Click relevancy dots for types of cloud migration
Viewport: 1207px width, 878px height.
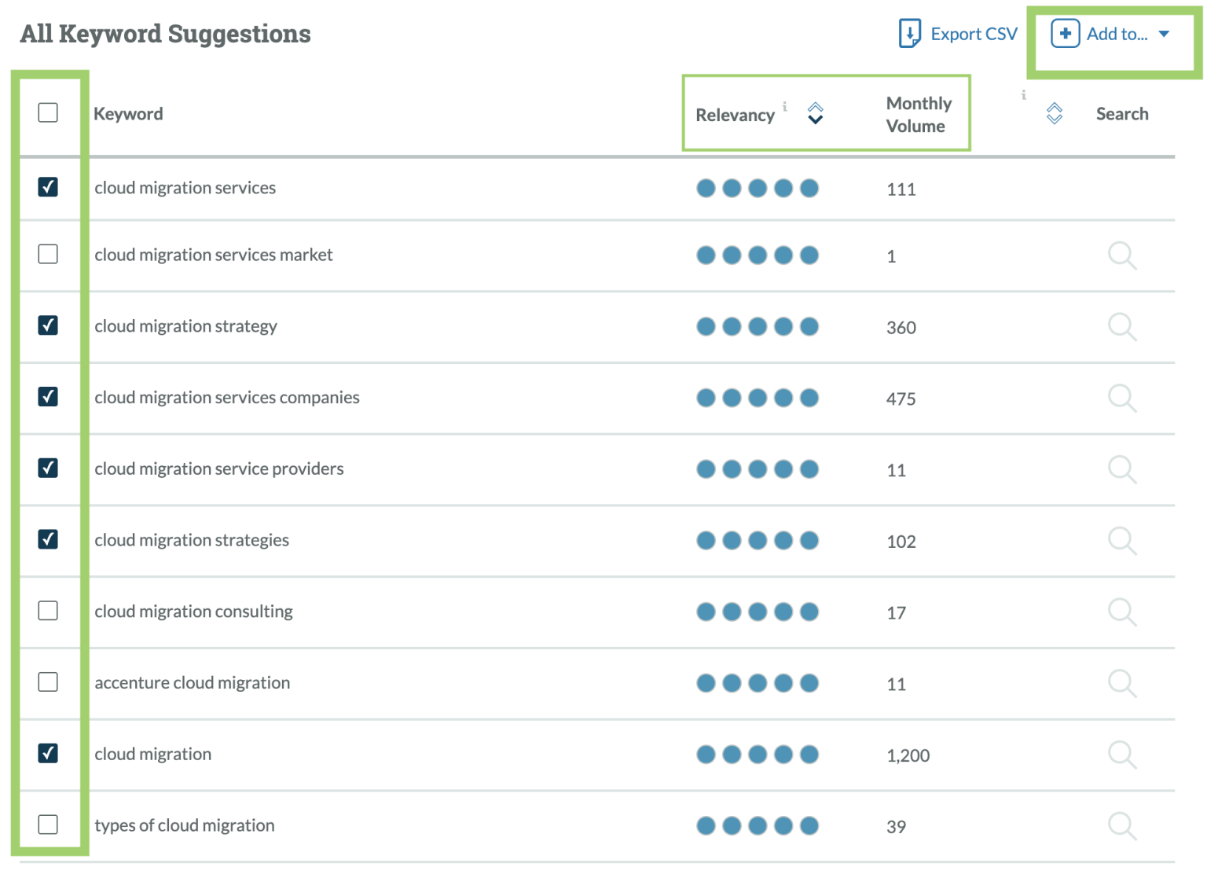pos(758,825)
